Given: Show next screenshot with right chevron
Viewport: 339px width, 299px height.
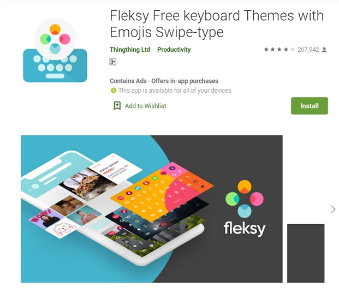Looking at the screenshot, I should tap(333, 209).
